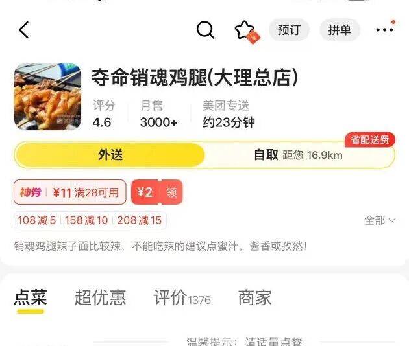Open the three-dot more menu
The height and width of the screenshot is (346, 409).
(384, 30)
